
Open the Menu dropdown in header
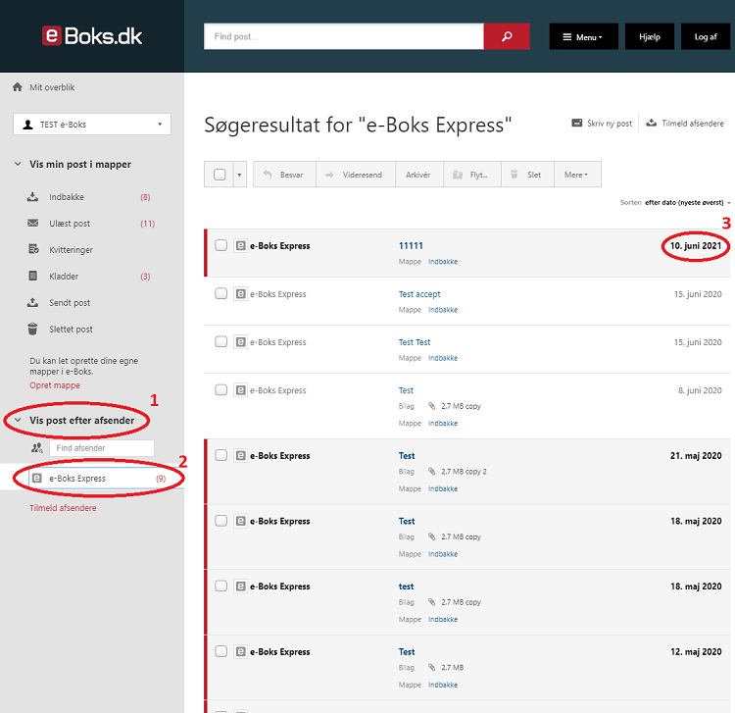tap(584, 36)
